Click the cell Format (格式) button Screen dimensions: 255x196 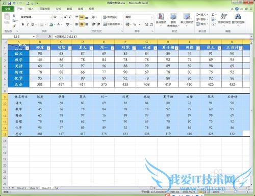202,24
